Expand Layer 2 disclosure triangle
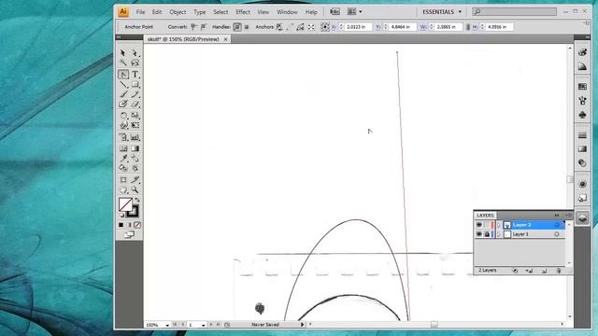Viewport: 598px width, 336px height. point(499,225)
